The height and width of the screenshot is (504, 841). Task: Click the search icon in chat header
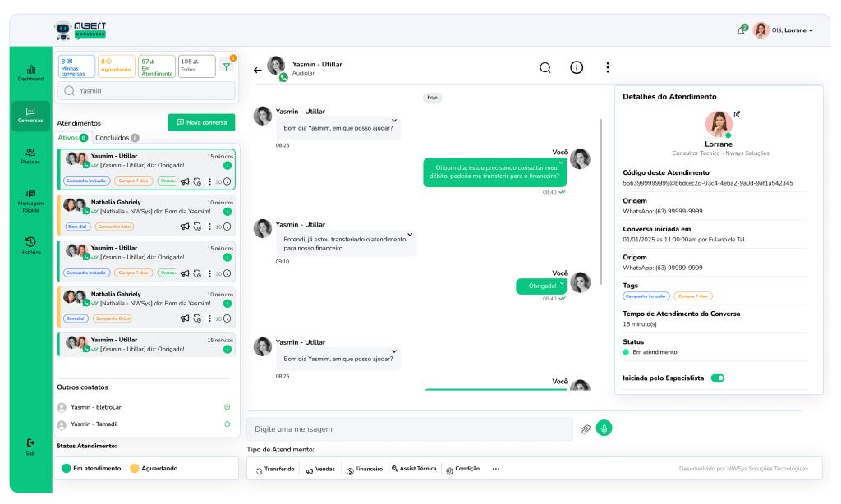pos(545,68)
